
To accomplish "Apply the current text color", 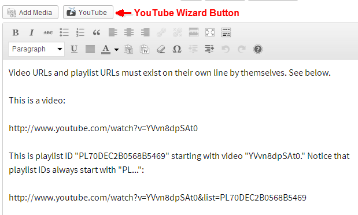I will [x=106, y=49].
